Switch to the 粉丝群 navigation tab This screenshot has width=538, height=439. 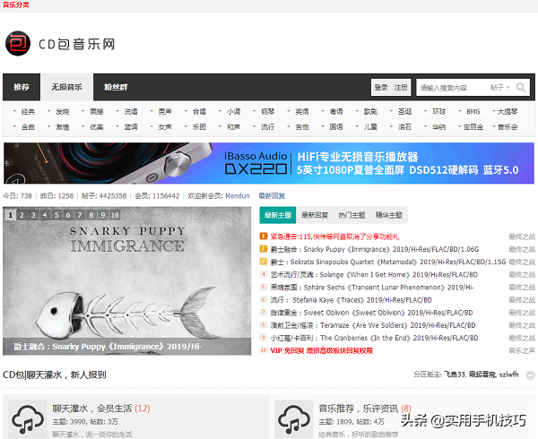click(116, 88)
